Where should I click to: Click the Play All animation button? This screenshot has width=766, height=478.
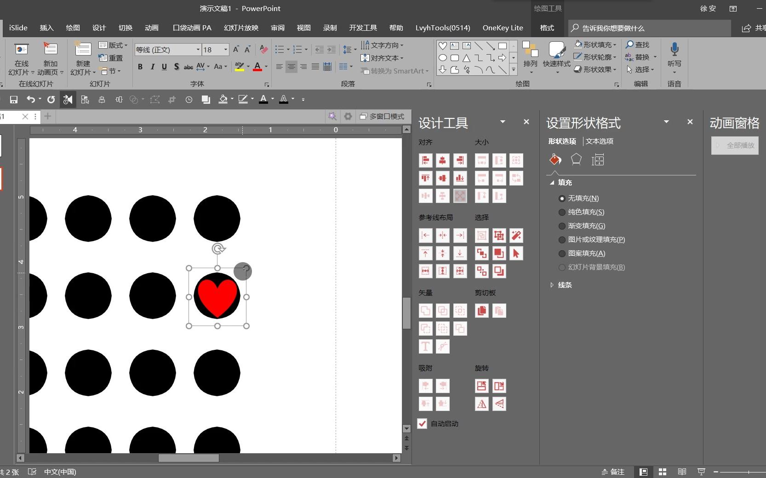735,146
